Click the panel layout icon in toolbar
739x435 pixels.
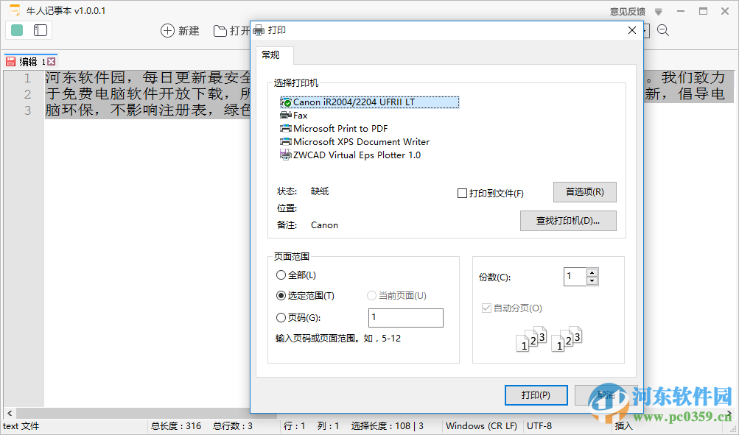click(41, 30)
